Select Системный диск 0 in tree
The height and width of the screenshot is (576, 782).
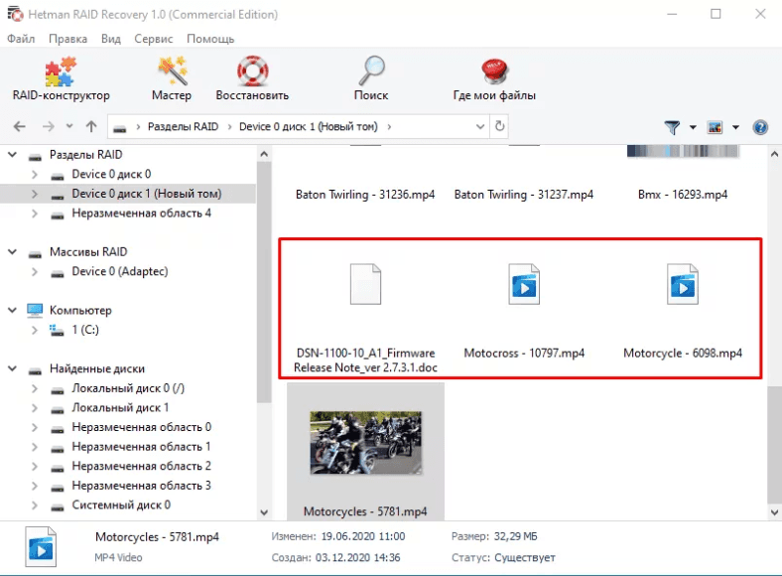coord(121,505)
